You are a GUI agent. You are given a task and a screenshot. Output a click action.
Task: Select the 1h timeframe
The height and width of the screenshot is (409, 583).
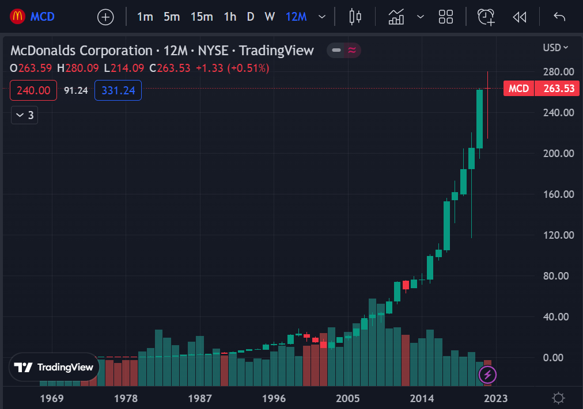pos(230,17)
